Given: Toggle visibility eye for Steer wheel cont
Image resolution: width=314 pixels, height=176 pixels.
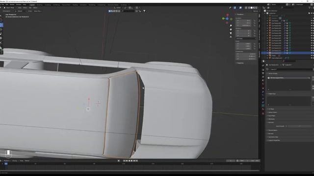Looking at the screenshot, I should click(x=312, y=58).
